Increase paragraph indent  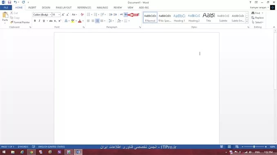coord(115,15)
